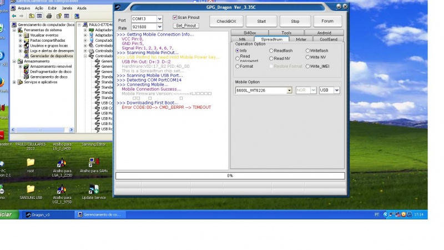Open the Arquivo menu
Image resolution: width=444 pixels, height=250 pixels.
24,8
